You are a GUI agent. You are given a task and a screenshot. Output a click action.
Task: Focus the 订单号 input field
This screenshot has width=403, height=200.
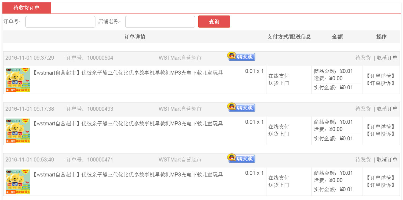[60, 22]
